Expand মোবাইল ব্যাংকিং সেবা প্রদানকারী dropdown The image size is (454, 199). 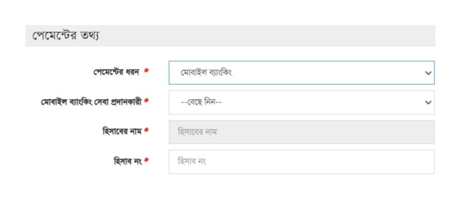pos(301,102)
